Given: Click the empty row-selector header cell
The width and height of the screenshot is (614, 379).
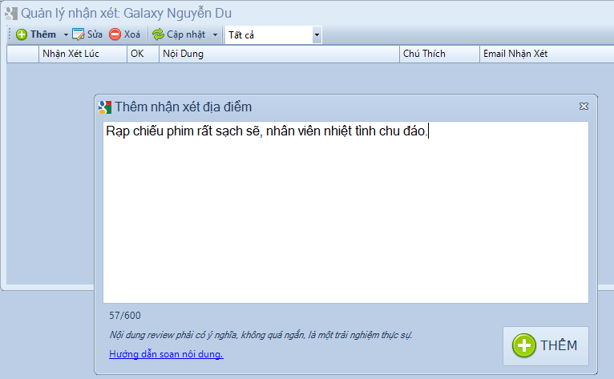Looking at the screenshot, I should tap(22, 54).
